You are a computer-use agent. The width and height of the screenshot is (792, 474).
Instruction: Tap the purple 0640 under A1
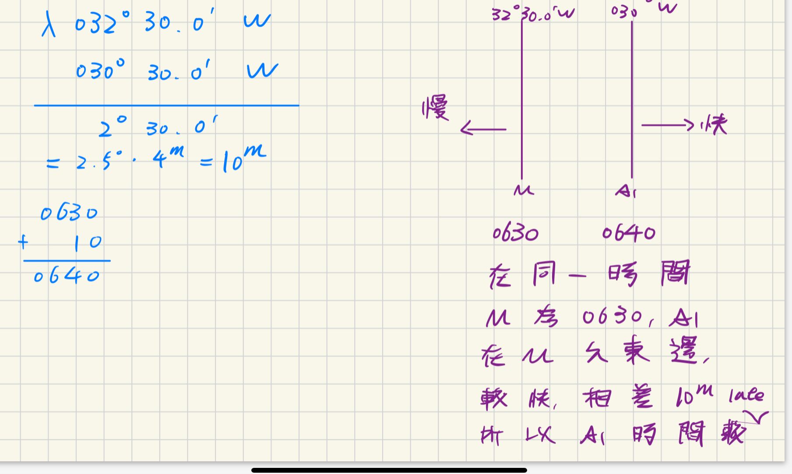click(x=629, y=233)
